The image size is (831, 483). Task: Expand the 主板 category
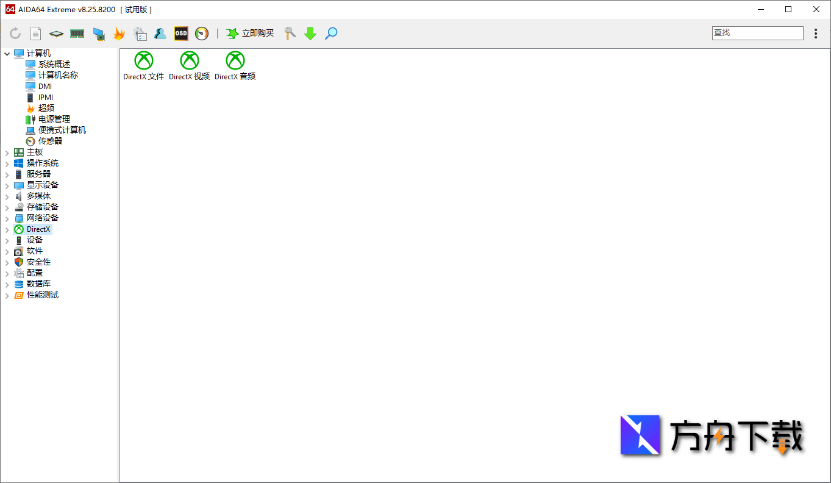click(7, 151)
